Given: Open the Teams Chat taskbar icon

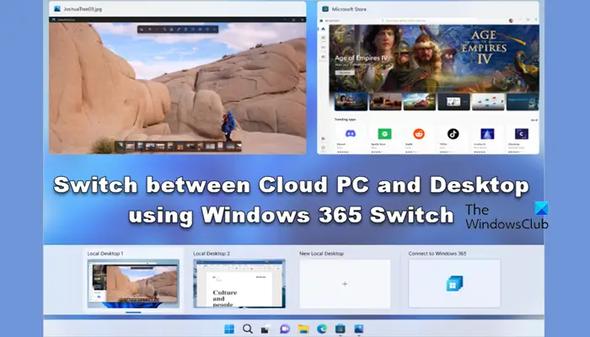Looking at the screenshot, I should click(x=285, y=329).
